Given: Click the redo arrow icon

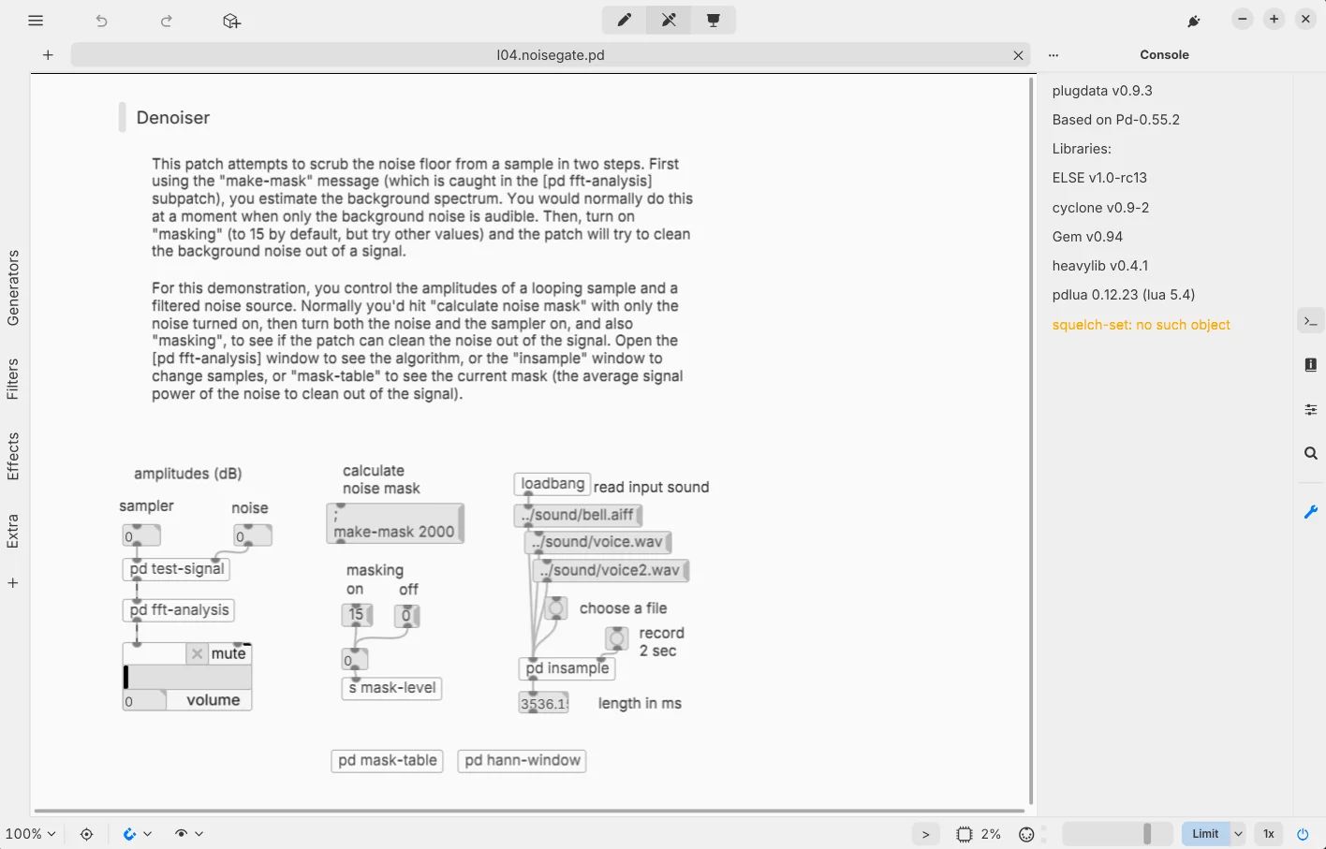Looking at the screenshot, I should click(166, 21).
